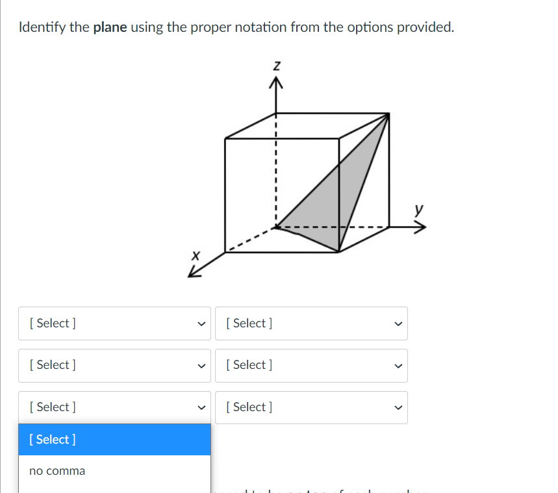Click the chevron on the bottom-right dropdown

(398, 407)
